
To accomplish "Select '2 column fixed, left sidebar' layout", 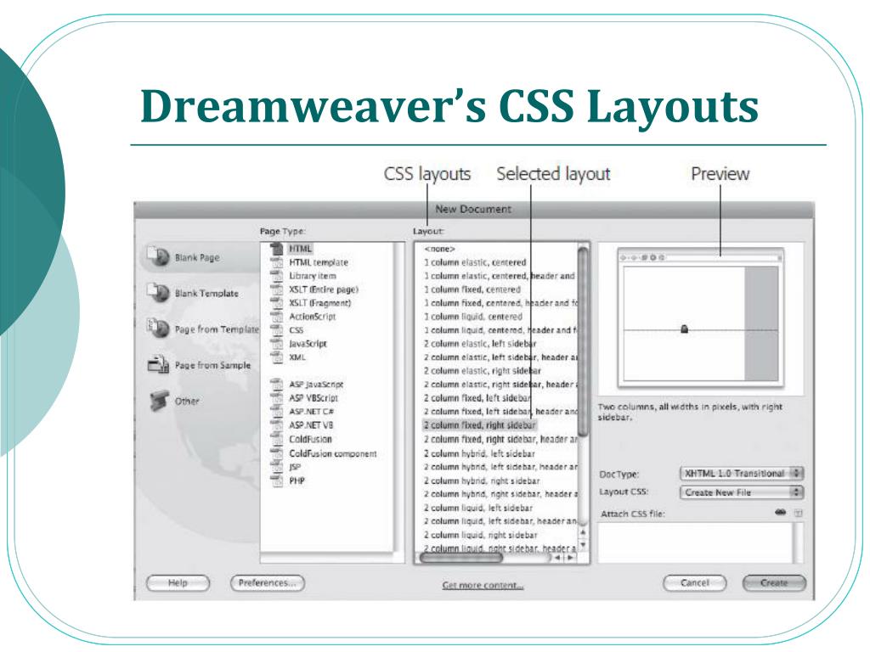I will 477,398.
